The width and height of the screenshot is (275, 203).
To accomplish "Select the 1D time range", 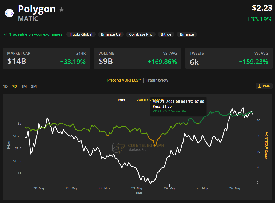I will 5,86.
